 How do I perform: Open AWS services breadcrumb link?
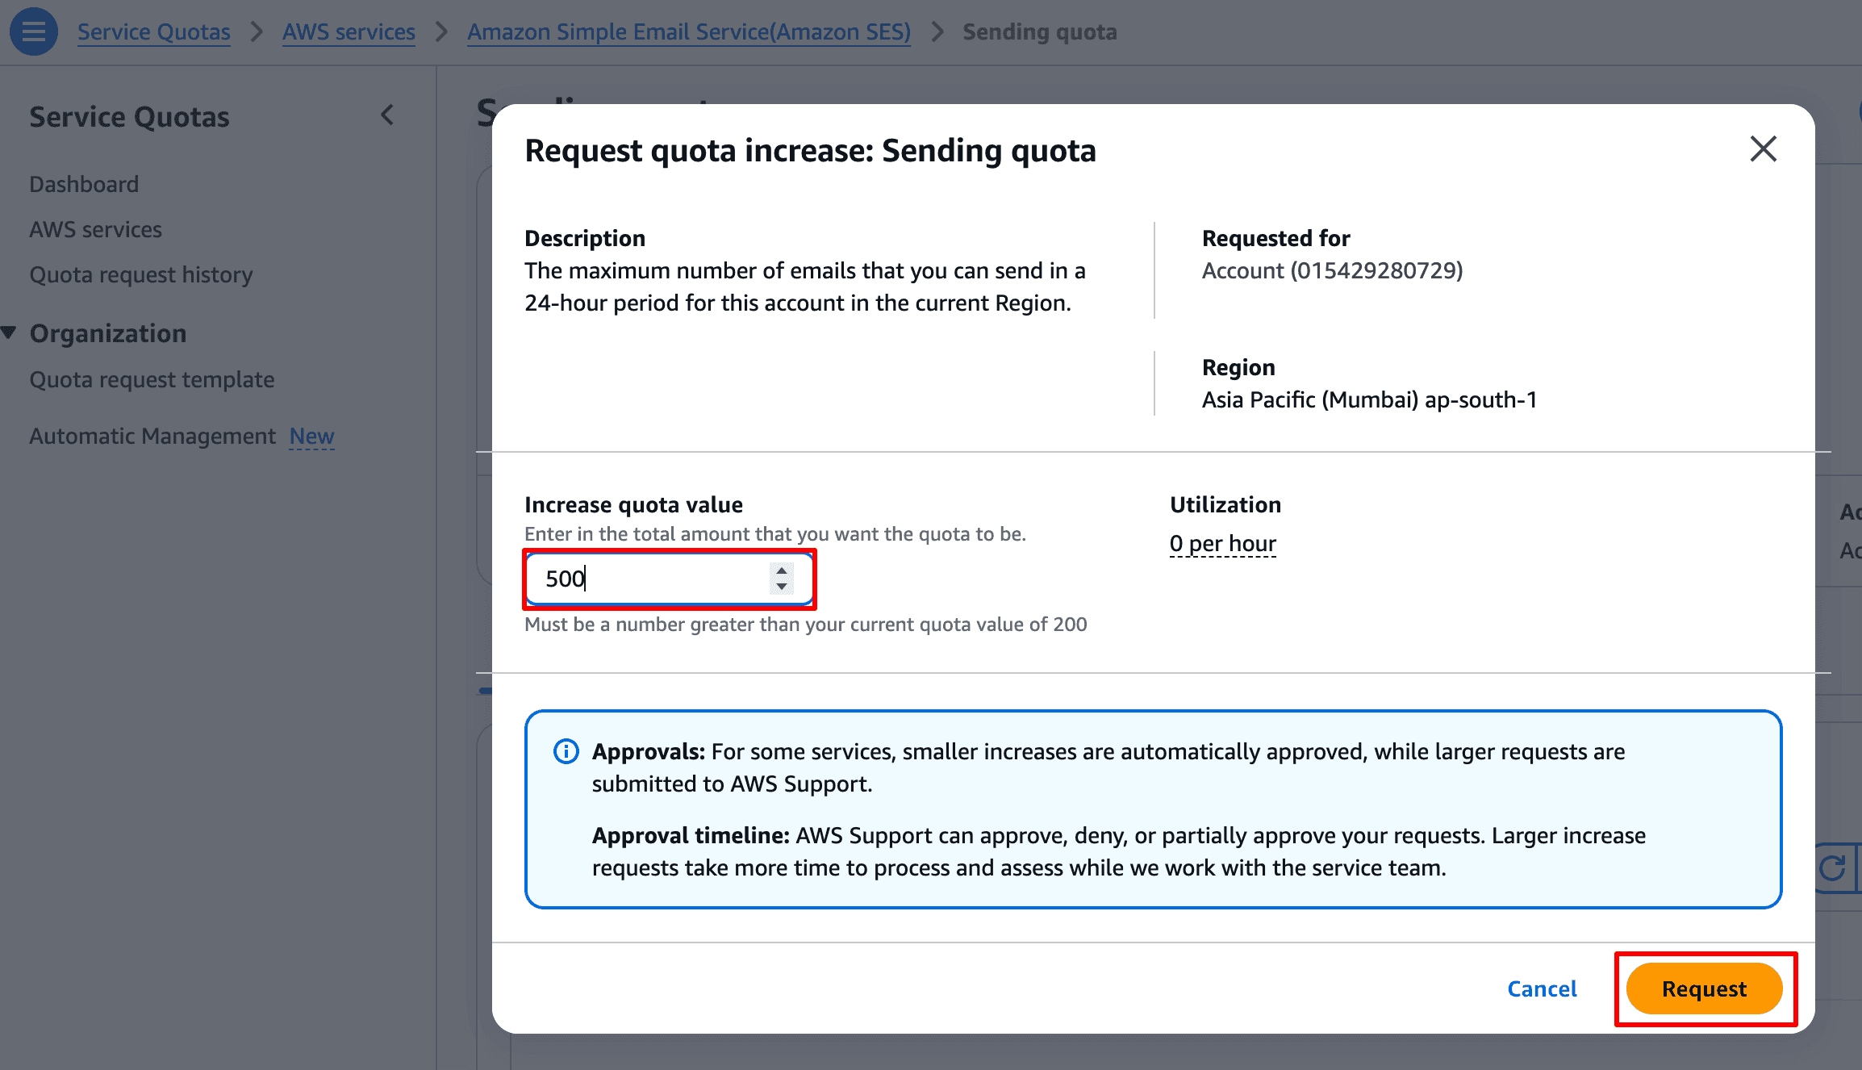point(349,31)
